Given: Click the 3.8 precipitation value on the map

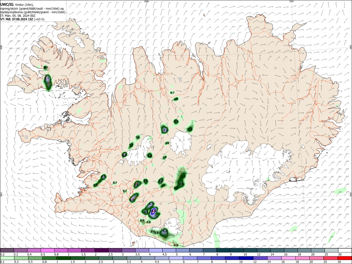Looking at the screenshot, I should (x=136, y=185).
